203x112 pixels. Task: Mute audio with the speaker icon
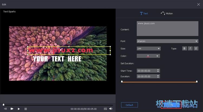tap(111, 109)
